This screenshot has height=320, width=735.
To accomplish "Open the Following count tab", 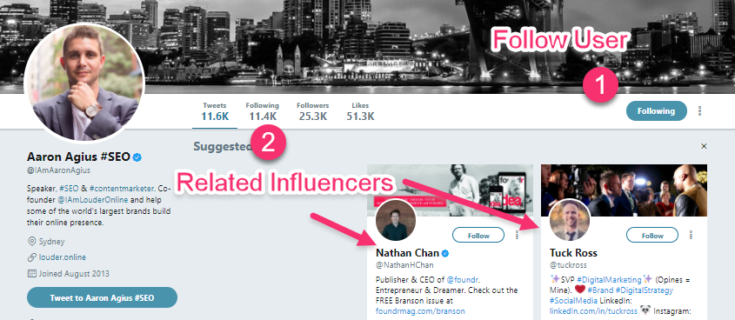I will pyautogui.click(x=262, y=111).
